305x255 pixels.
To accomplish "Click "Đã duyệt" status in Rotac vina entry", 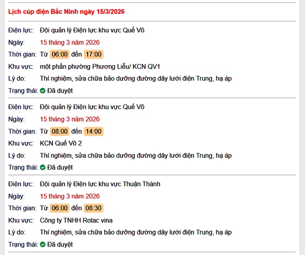I will pos(60,245).
